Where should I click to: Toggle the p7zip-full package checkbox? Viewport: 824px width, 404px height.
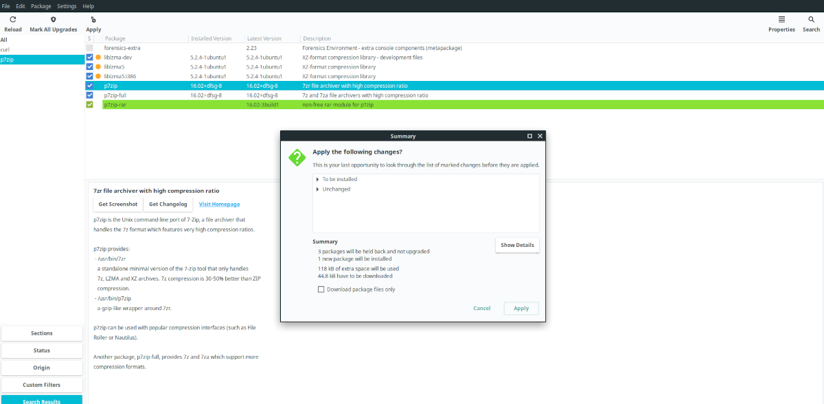point(89,95)
